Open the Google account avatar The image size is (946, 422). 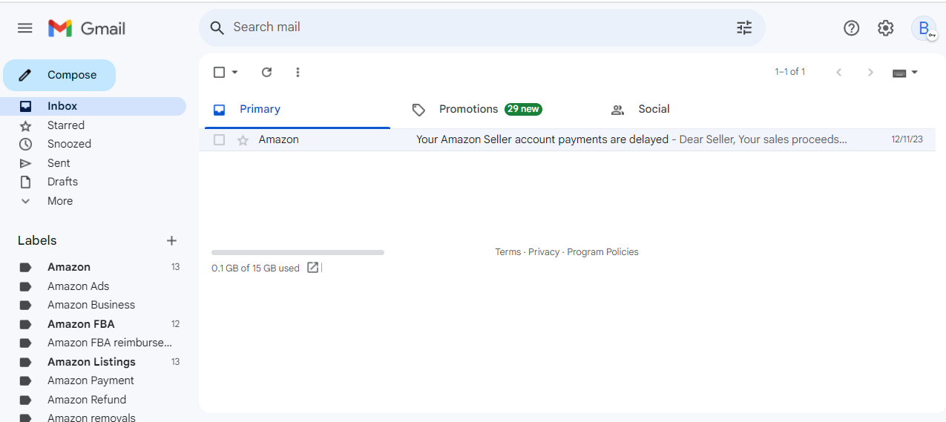[x=924, y=28]
